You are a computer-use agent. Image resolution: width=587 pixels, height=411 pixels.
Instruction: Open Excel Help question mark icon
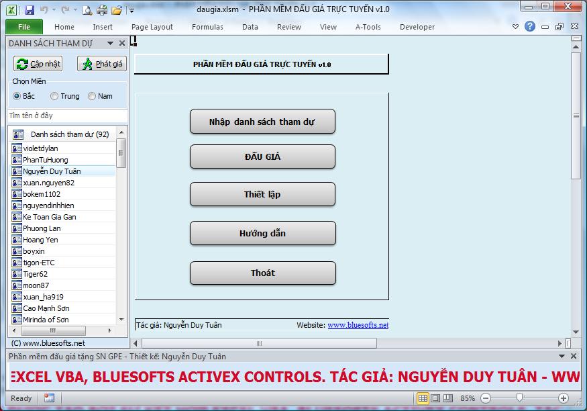tap(530, 27)
